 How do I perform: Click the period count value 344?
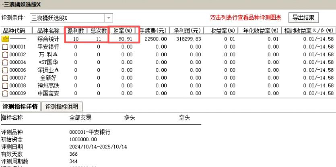click(x=74, y=161)
